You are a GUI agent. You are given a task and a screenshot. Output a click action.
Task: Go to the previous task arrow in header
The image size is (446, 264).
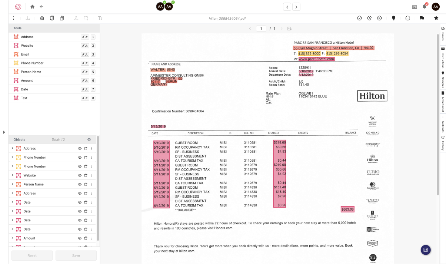pyautogui.click(x=287, y=7)
